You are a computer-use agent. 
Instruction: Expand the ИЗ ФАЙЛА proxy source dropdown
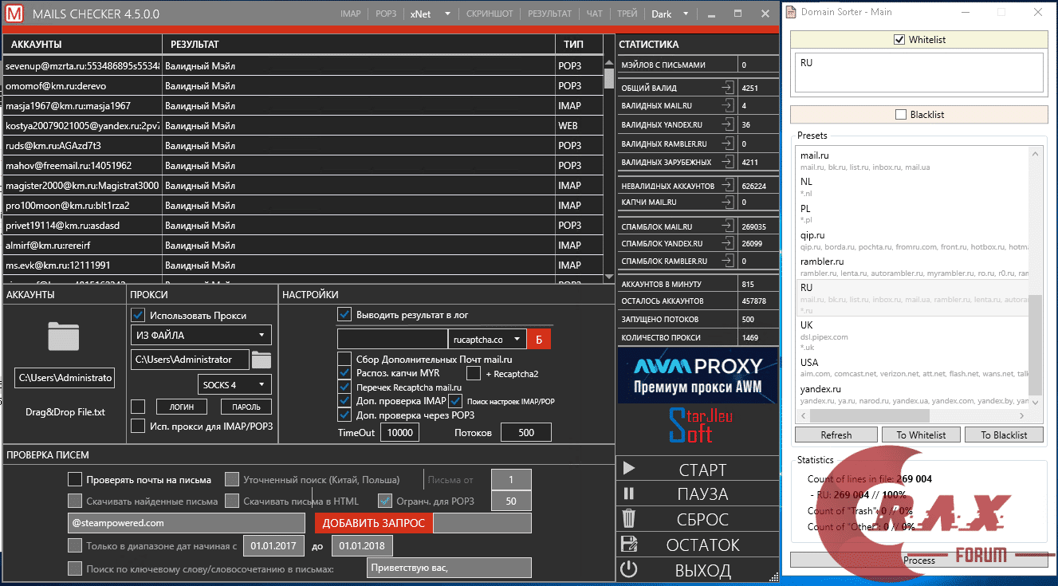tap(201, 335)
